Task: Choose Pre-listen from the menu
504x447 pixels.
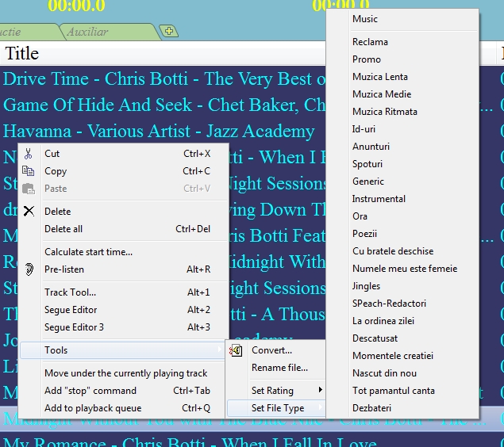Action: pyautogui.click(x=124, y=269)
